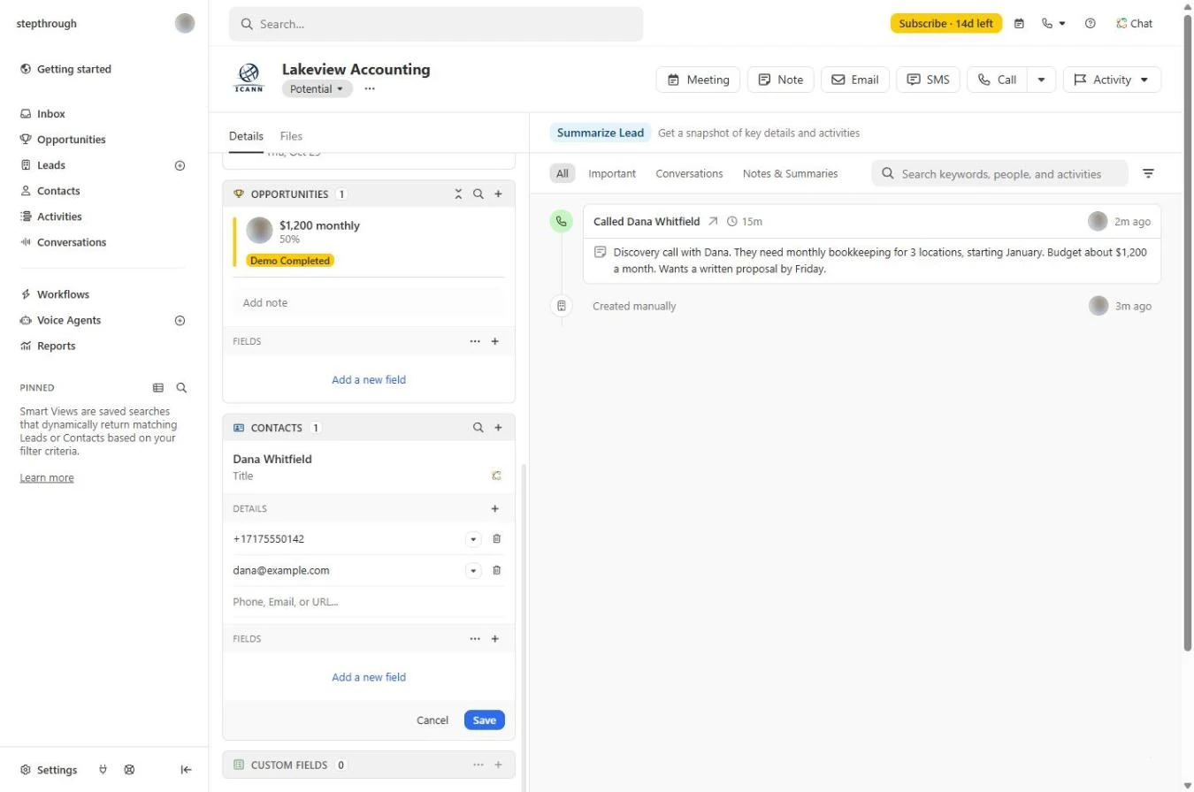Viewport: 1194px width, 792px height.
Task: Select Notes & Summaries tab
Action: (790, 173)
